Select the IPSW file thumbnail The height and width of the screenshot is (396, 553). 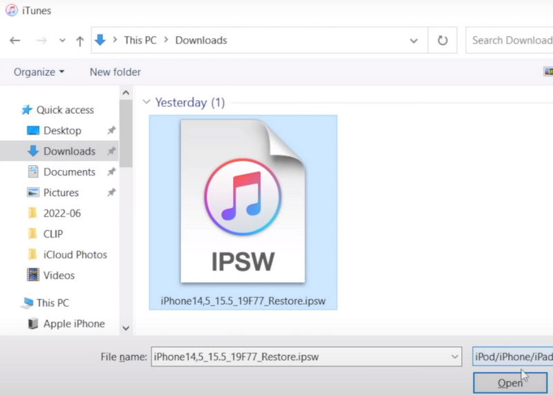pos(243,201)
